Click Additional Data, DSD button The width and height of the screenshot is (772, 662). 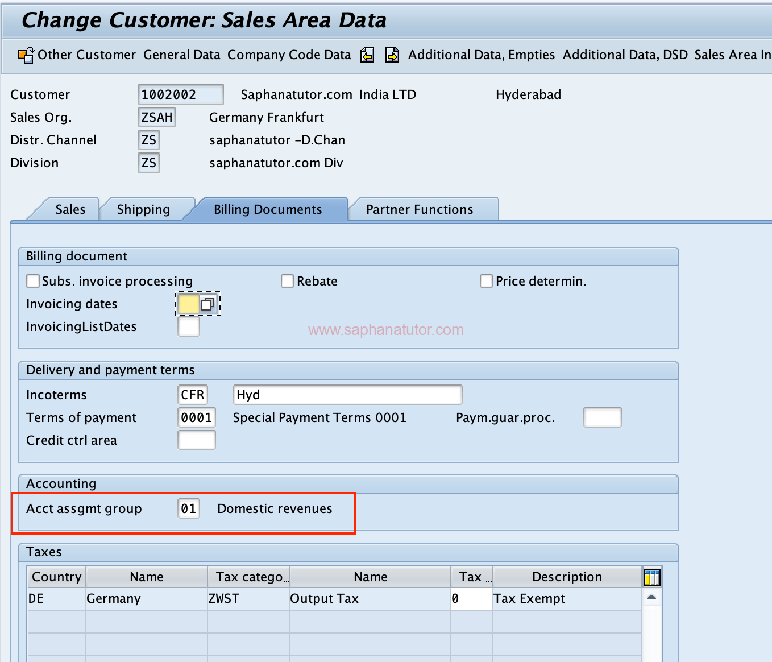click(625, 55)
